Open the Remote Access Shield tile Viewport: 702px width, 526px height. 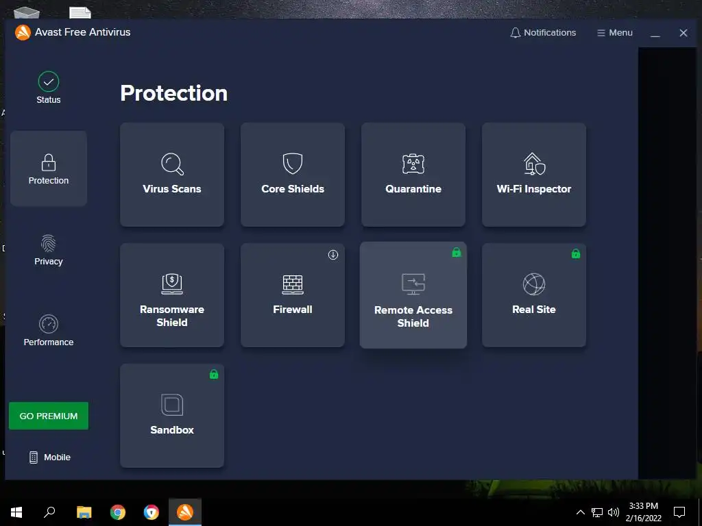(413, 295)
